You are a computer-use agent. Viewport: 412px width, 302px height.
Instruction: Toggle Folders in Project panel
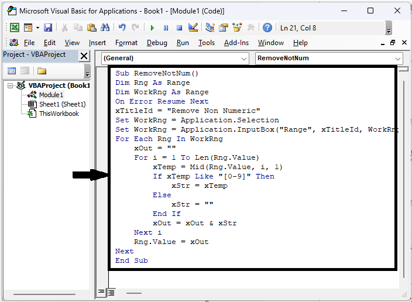(x=42, y=71)
